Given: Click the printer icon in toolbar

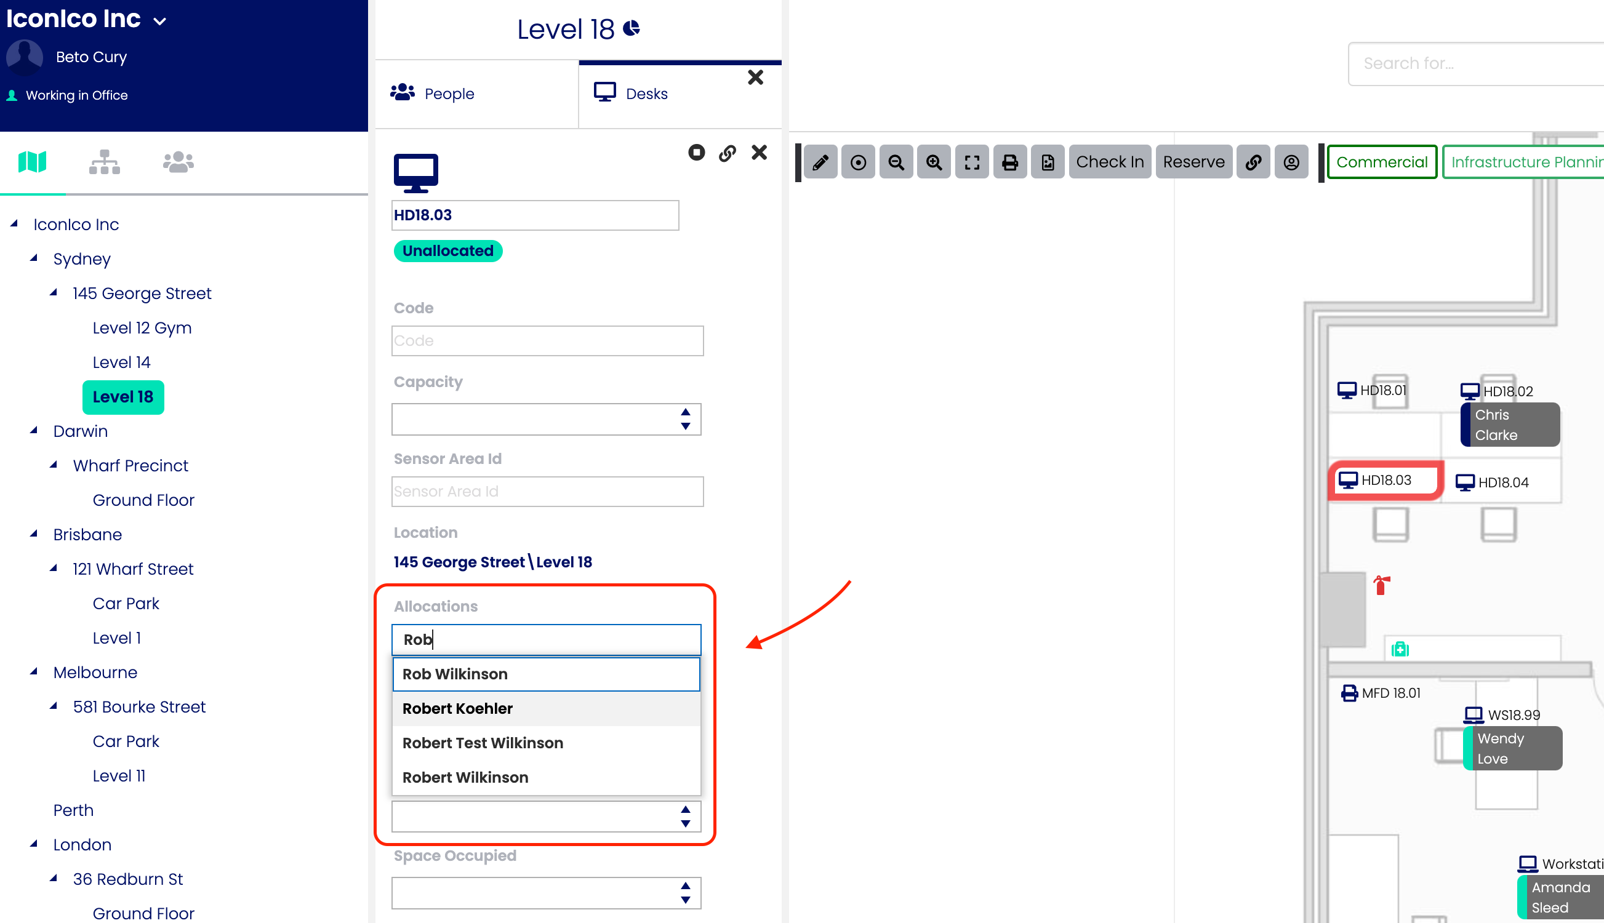Looking at the screenshot, I should [x=1010, y=162].
